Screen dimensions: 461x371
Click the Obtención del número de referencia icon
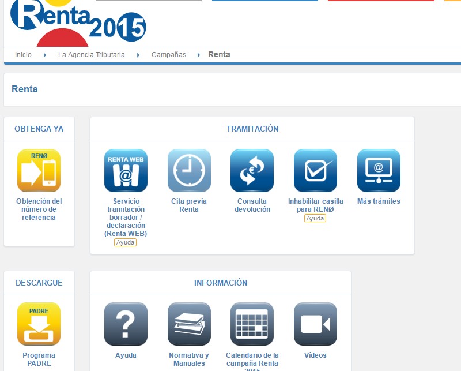pyautogui.click(x=39, y=170)
